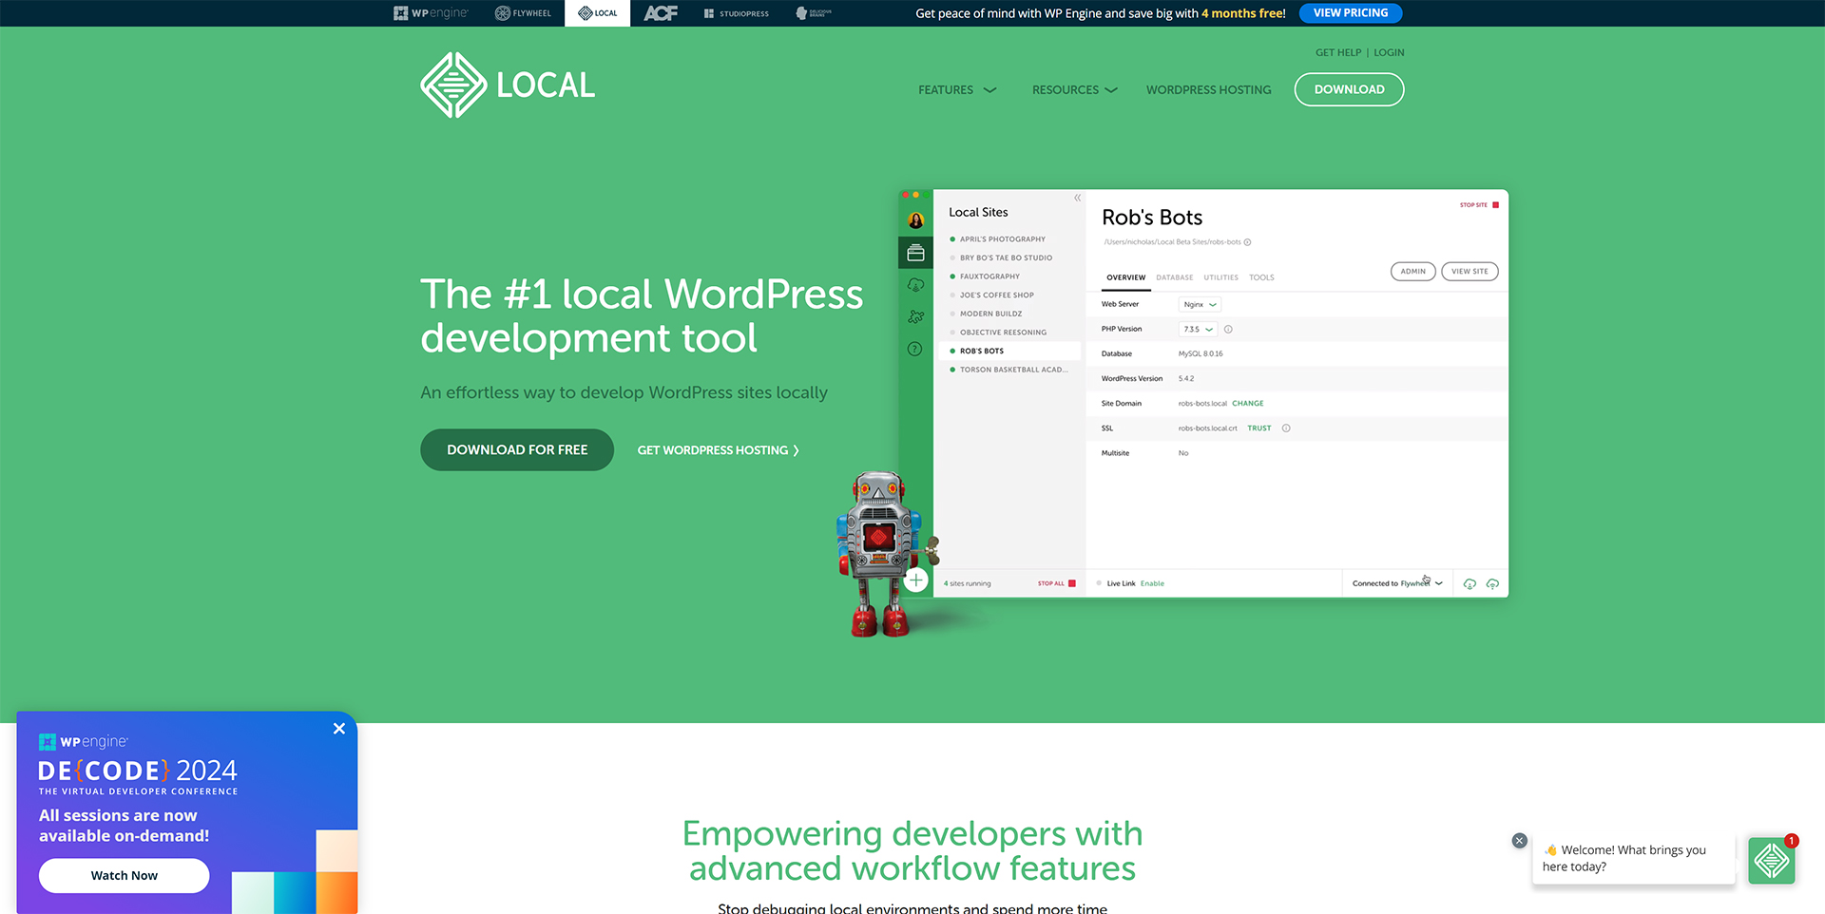
Task: Select Rob's Bots in site list
Action: tap(1009, 351)
